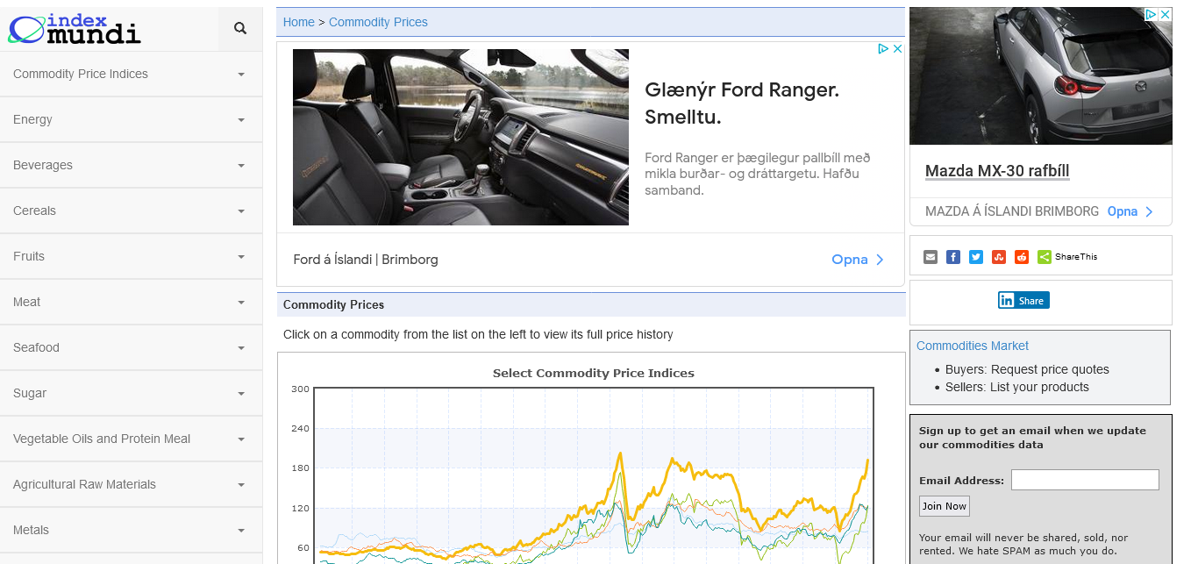The image size is (1198, 564).
Task: Open Commodity Price Indices menu
Action: [x=81, y=74]
